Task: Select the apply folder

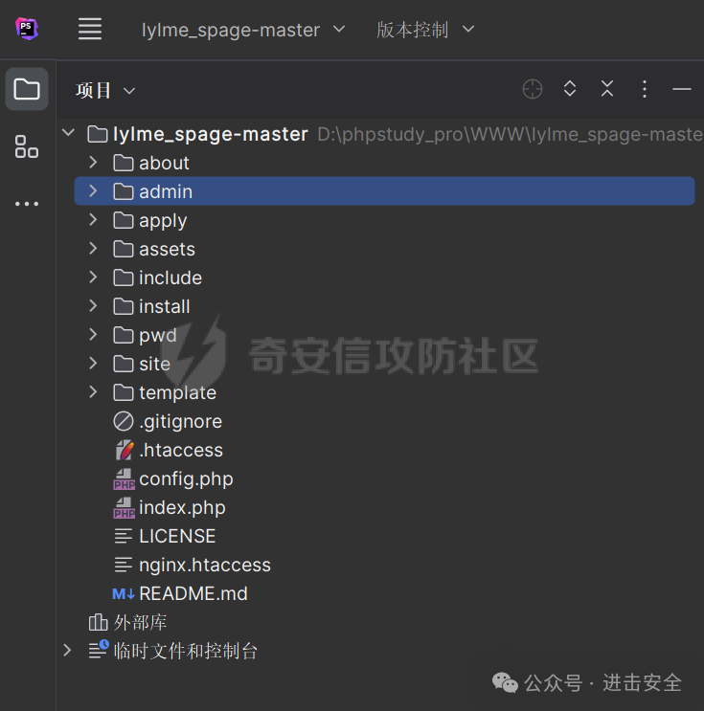Action: [163, 221]
